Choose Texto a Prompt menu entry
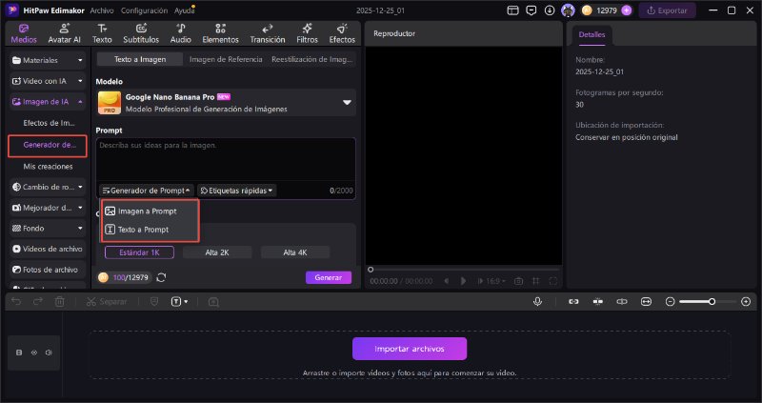Viewport: 762px width, 403px height. coord(150,230)
